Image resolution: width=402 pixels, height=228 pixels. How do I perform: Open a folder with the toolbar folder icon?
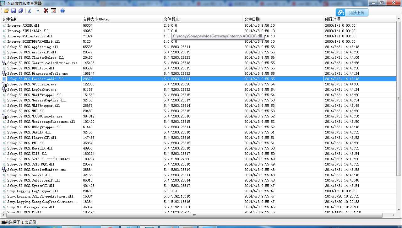pos(6,11)
